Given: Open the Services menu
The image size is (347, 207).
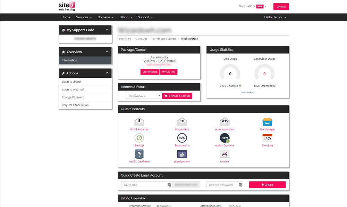Looking at the screenshot, I should (x=84, y=17).
